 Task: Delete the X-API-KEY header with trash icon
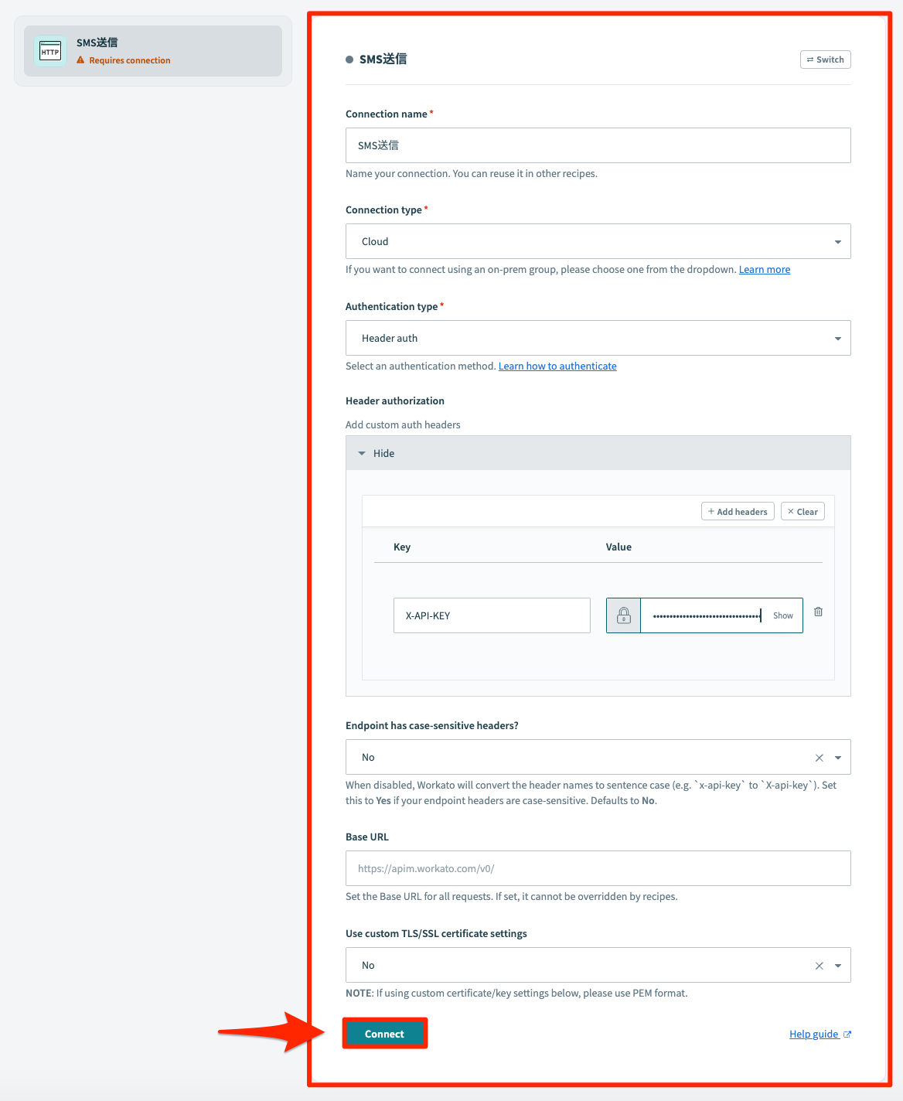[818, 612]
